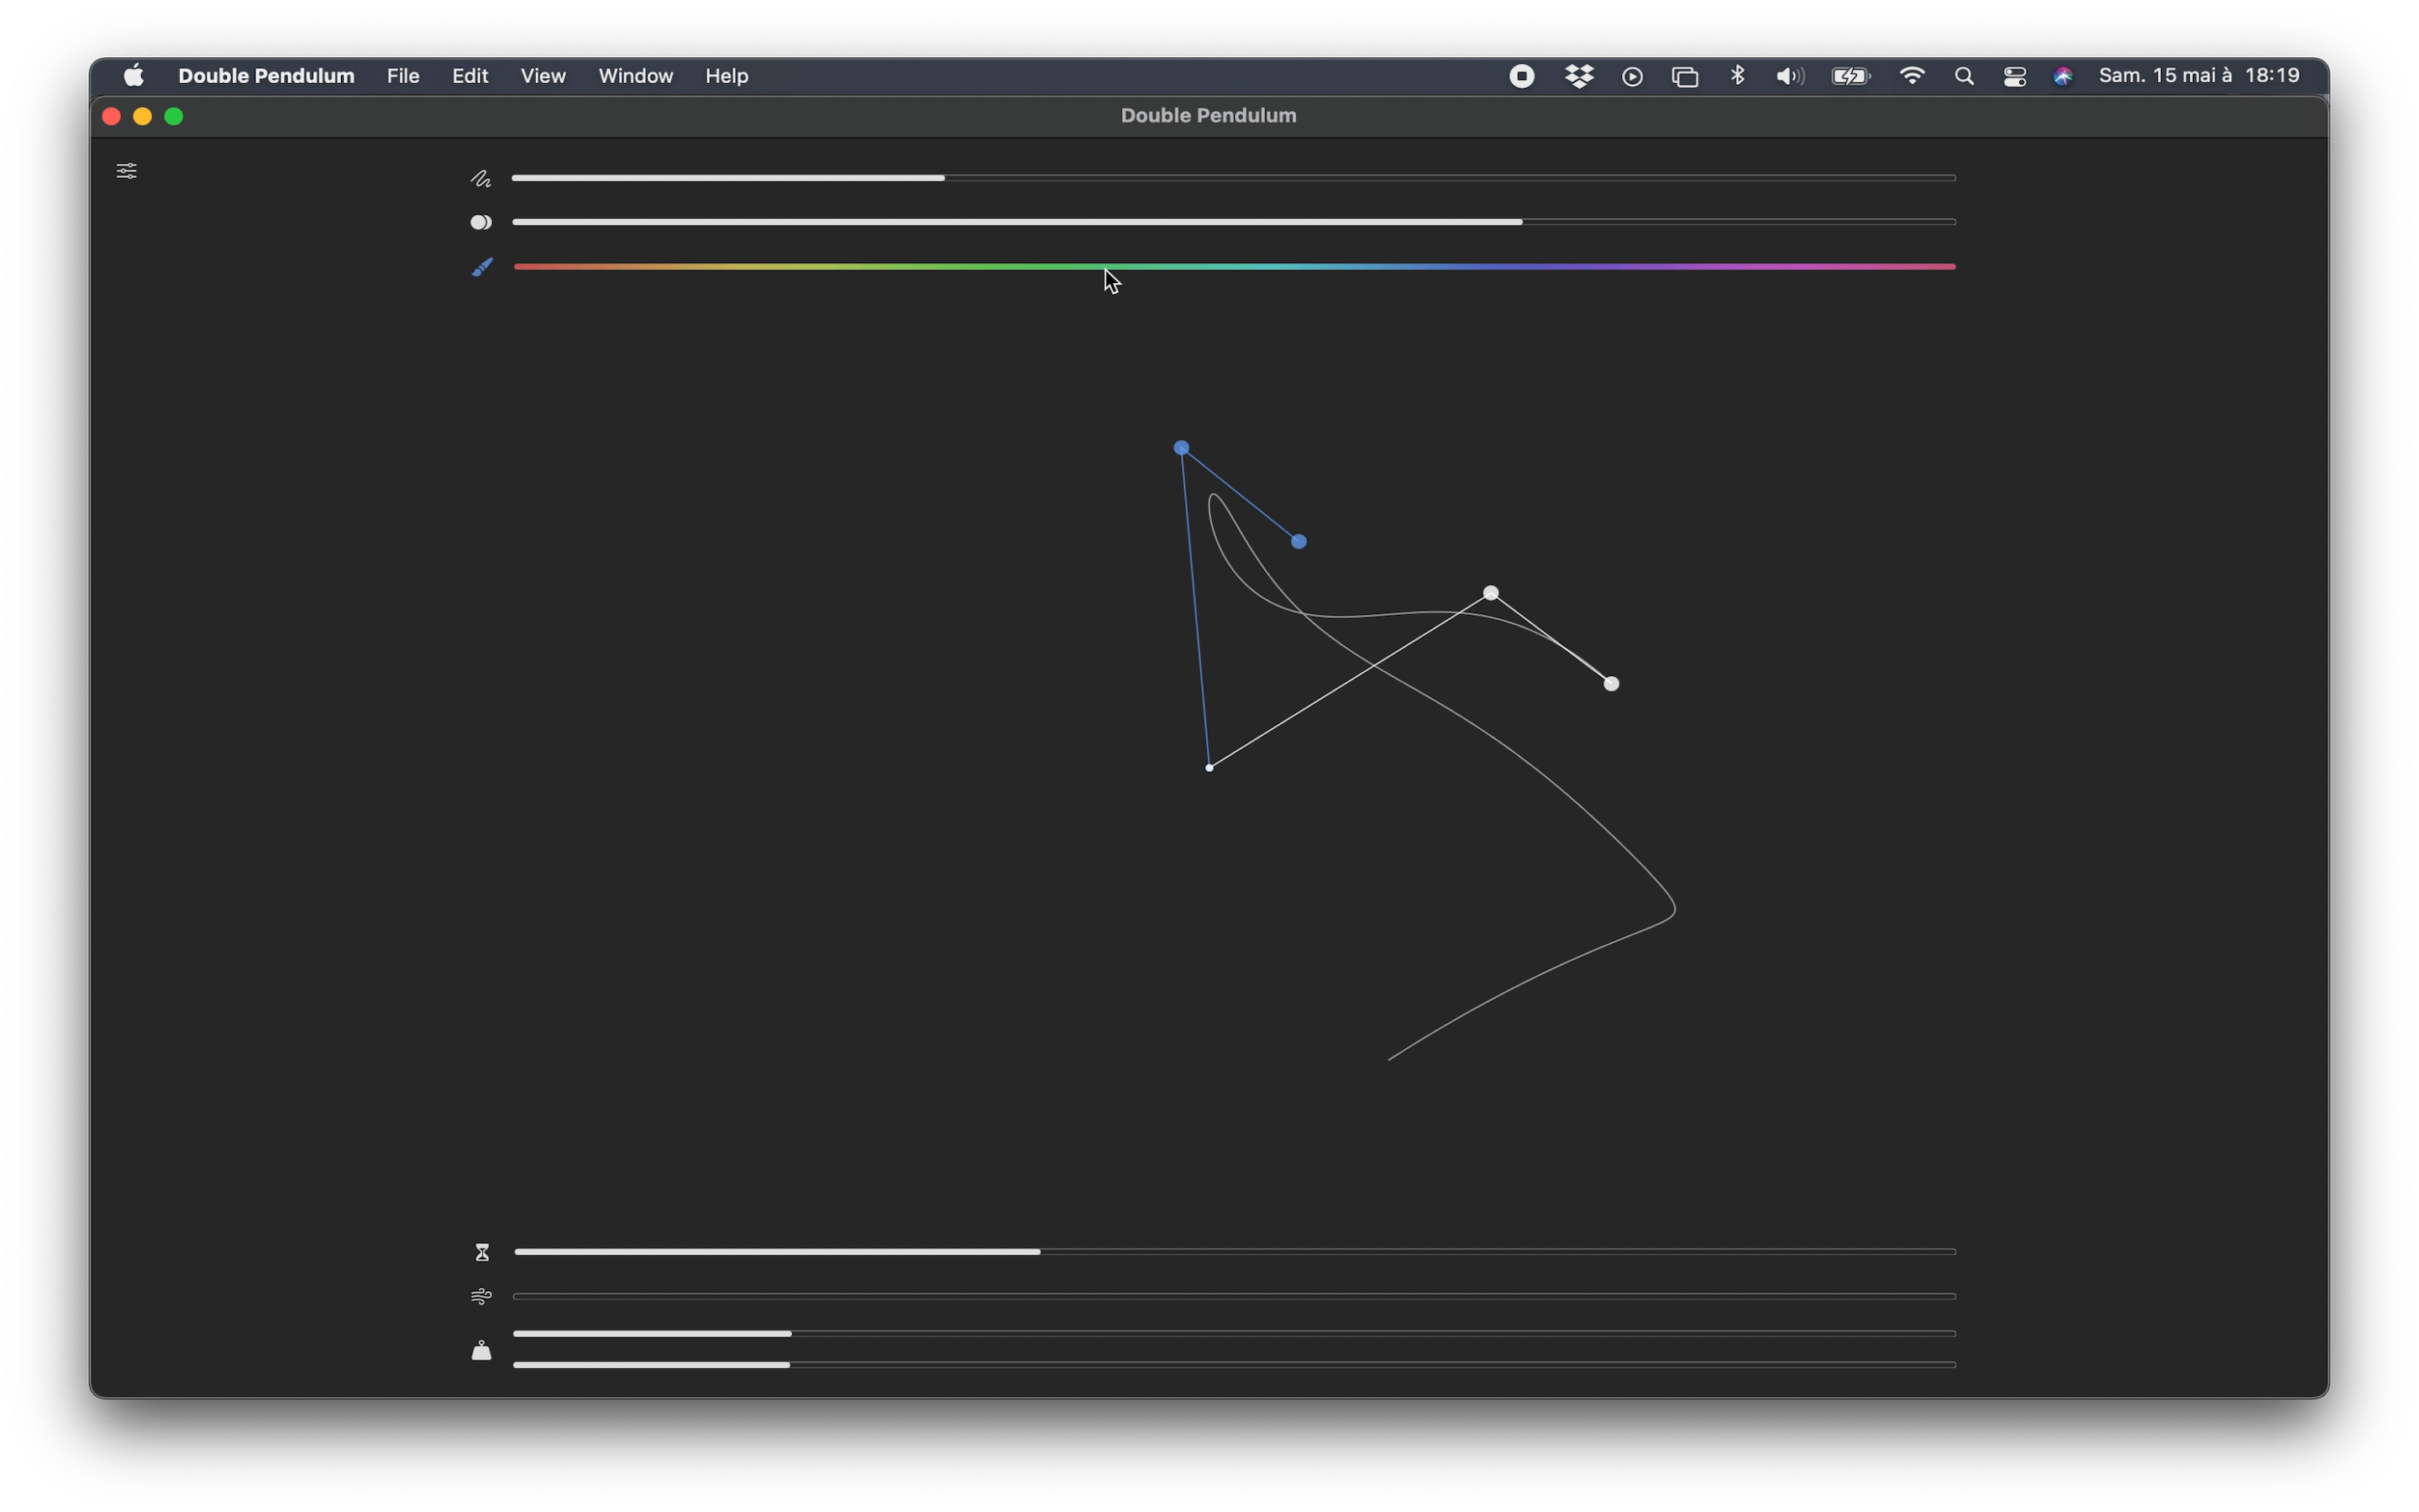Click the Dropbox menu bar icon
This screenshot has width=2419, height=1512.
click(1578, 76)
